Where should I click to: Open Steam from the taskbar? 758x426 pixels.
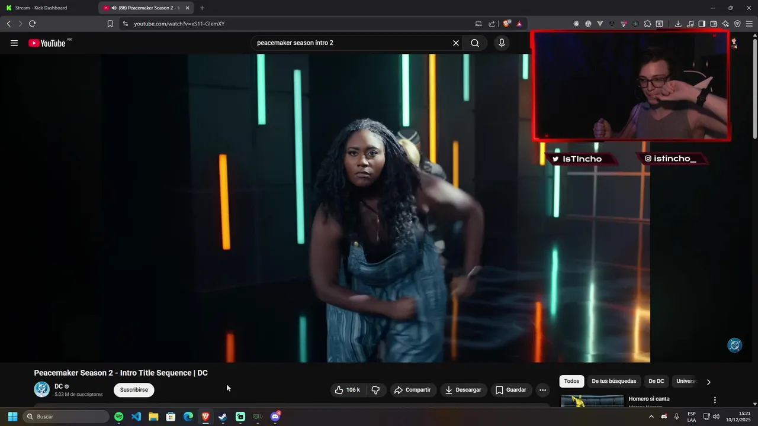tap(223, 417)
